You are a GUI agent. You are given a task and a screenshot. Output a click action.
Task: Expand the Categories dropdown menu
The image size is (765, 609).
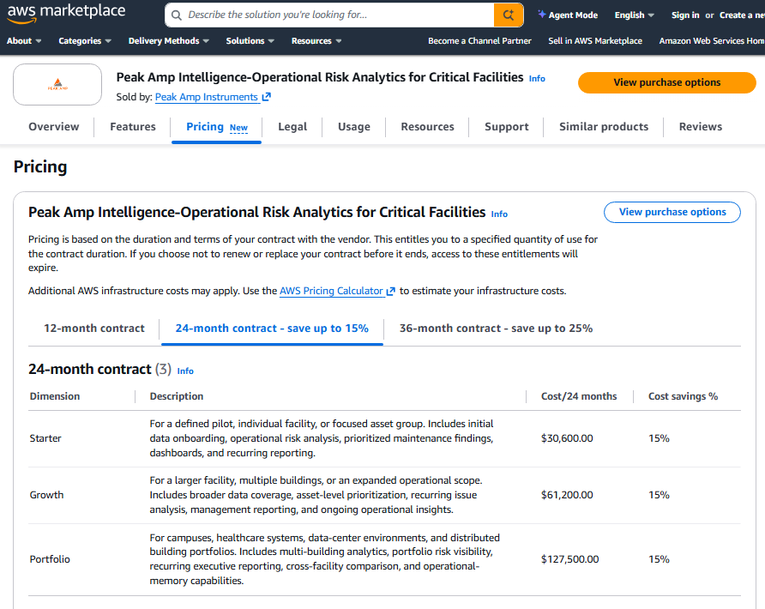85,41
